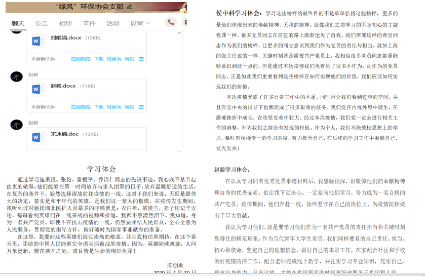Select the 活动 tab
The width and height of the screenshot is (425, 276).
113,23
